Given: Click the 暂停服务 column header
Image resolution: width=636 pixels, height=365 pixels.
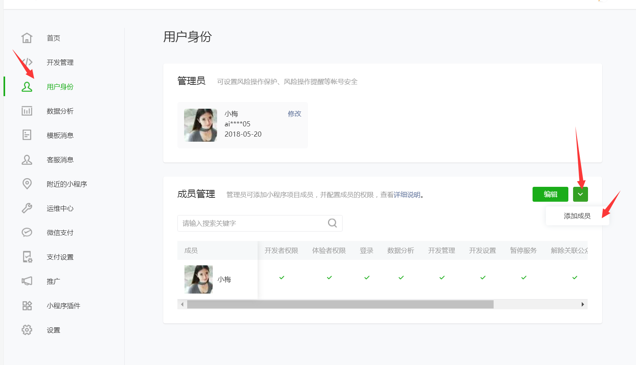Looking at the screenshot, I should click(524, 250).
